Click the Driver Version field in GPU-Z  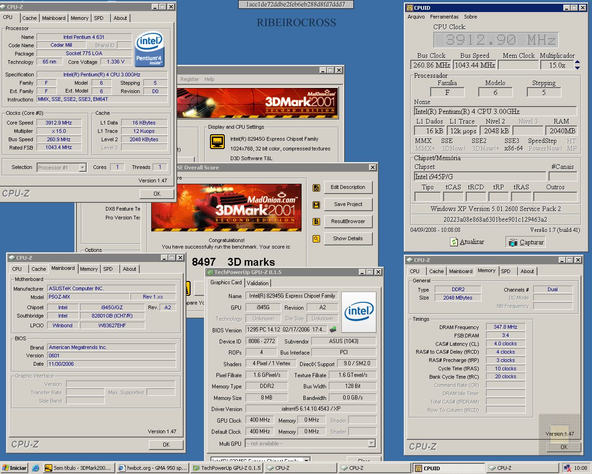[311, 409]
